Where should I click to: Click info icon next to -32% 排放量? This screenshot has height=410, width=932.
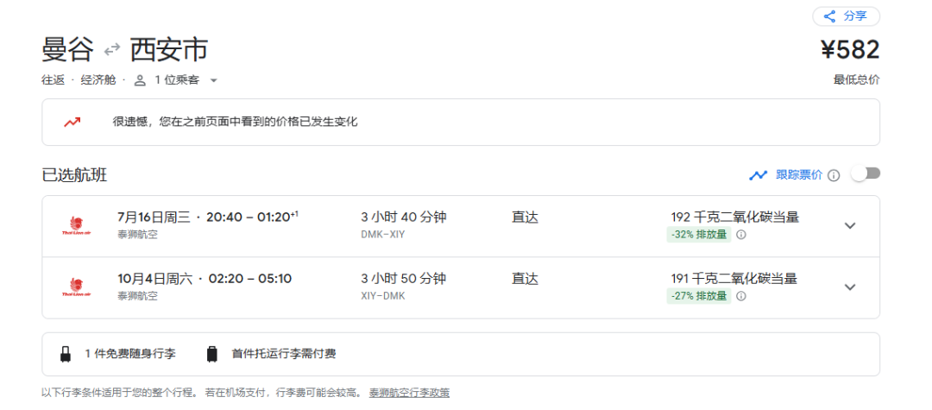740,235
